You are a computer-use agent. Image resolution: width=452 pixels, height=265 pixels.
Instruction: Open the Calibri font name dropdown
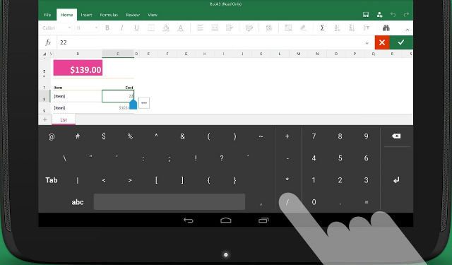[56, 28]
